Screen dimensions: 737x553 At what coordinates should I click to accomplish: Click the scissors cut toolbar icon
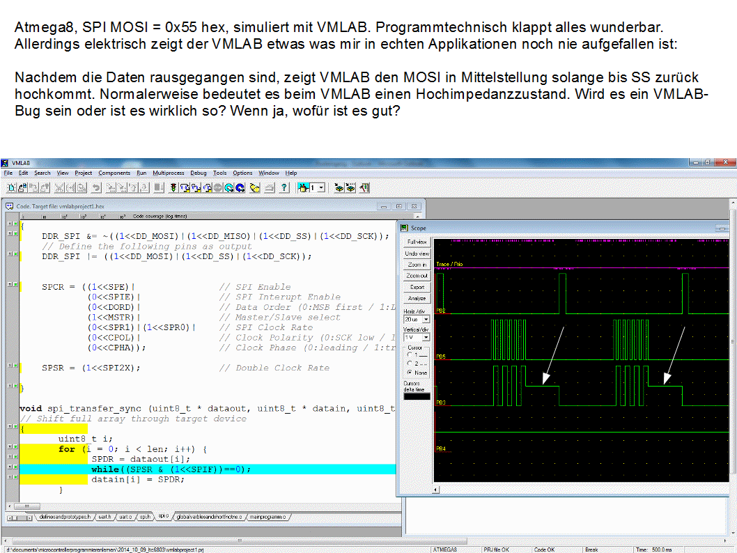[x=60, y=187]
